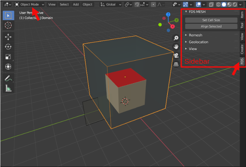Click the green Y axis gizmo ball
246x167 pixels.
click(x=177, y=20)
